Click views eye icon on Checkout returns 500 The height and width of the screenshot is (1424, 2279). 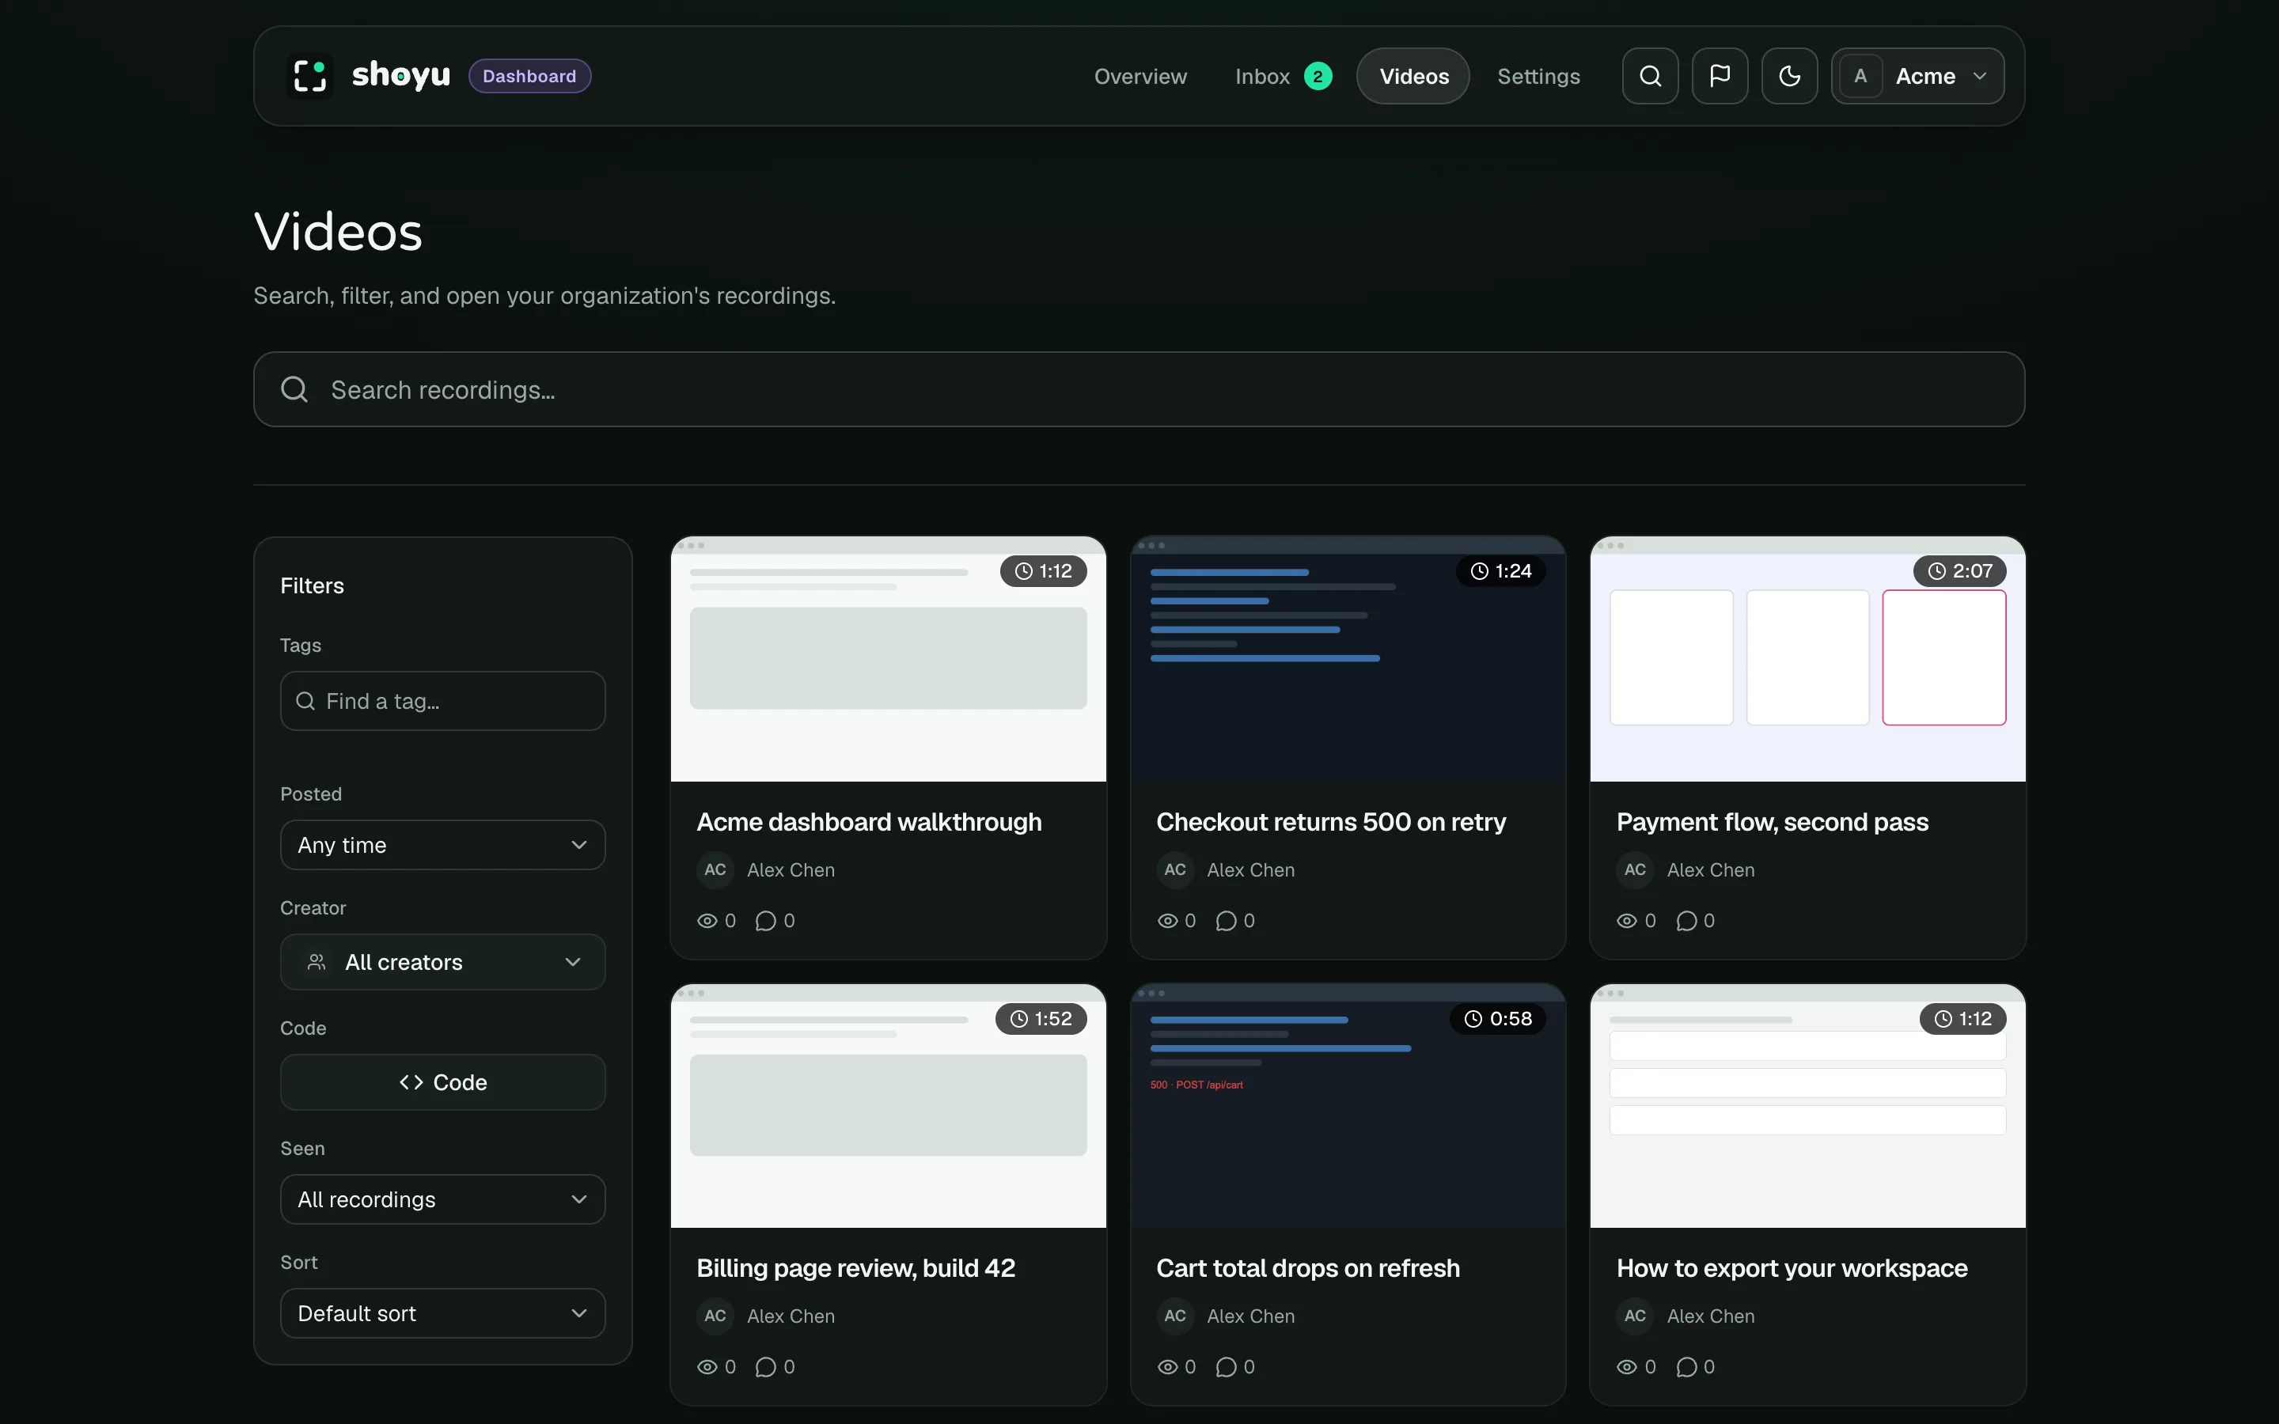tap(1168, 920)
